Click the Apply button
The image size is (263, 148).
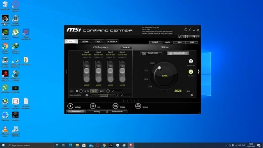pyautogui.click(x=167, y=42)
